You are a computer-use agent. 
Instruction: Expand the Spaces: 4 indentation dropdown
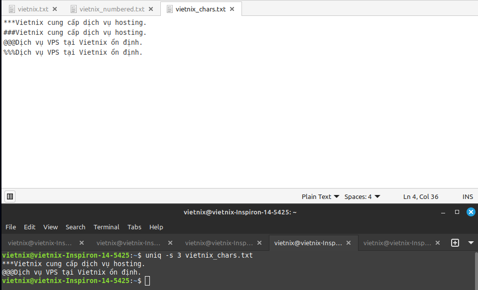tap(362, 196)
